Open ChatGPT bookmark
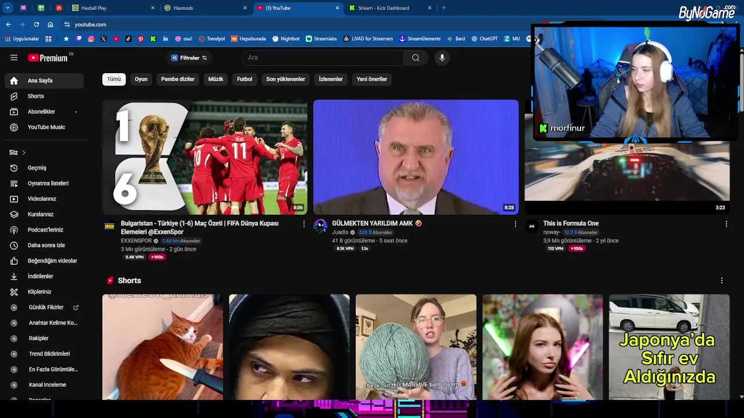 [x=484, y=39]
